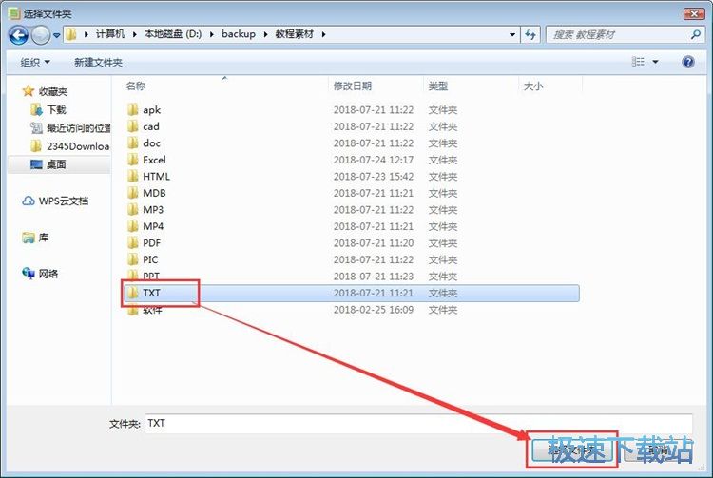The image size is (713, 478).
Task: Expand the arrow after backup breadcrumb
Action: pyautogui.click(x=265, y=34)
